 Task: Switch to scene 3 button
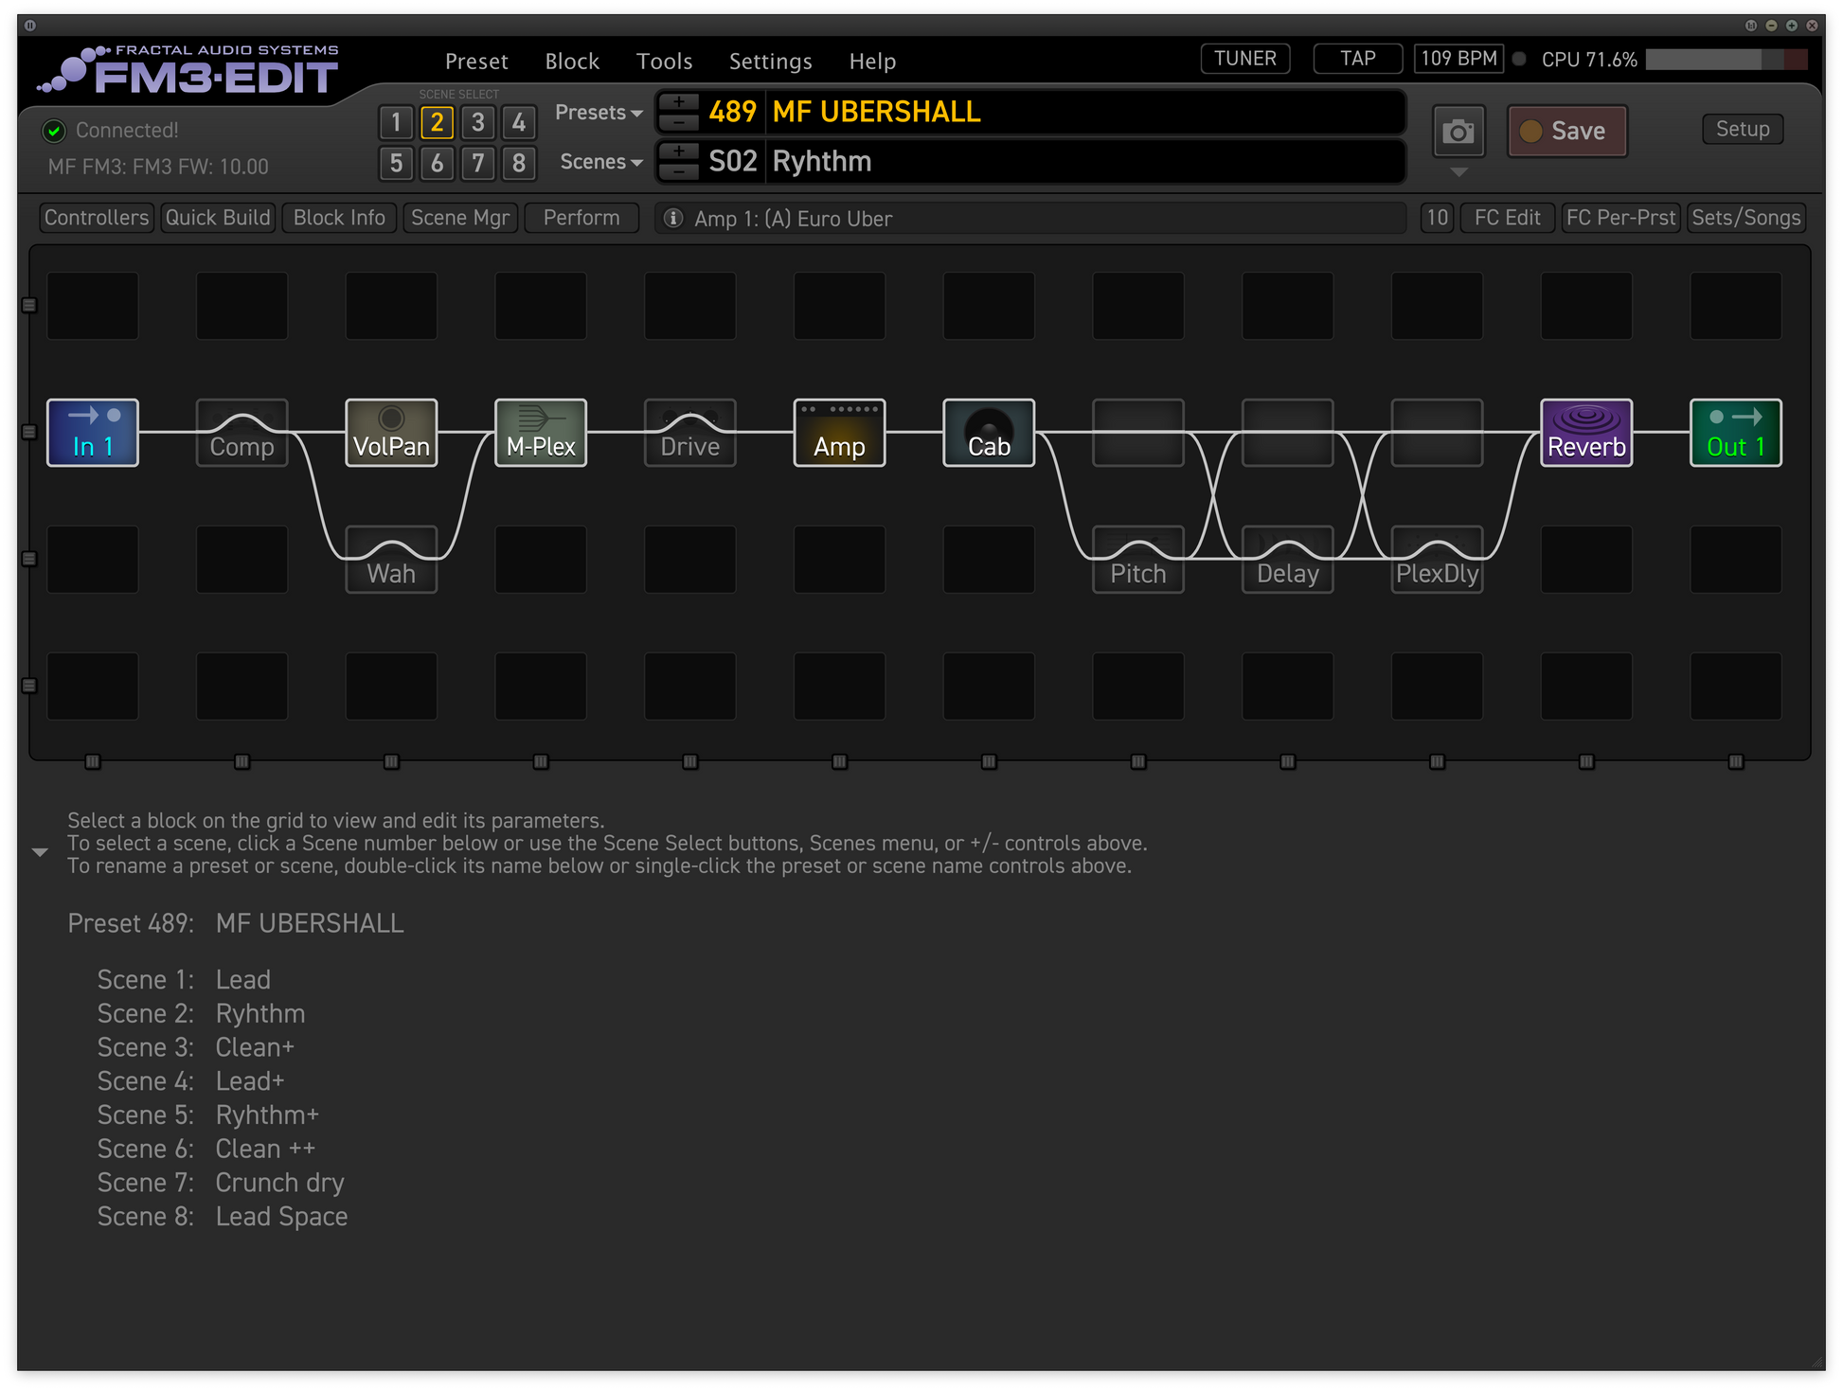tap(478, 122)
